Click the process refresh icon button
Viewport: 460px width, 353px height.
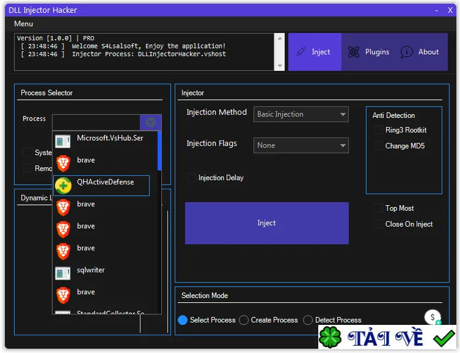point(150,122)
